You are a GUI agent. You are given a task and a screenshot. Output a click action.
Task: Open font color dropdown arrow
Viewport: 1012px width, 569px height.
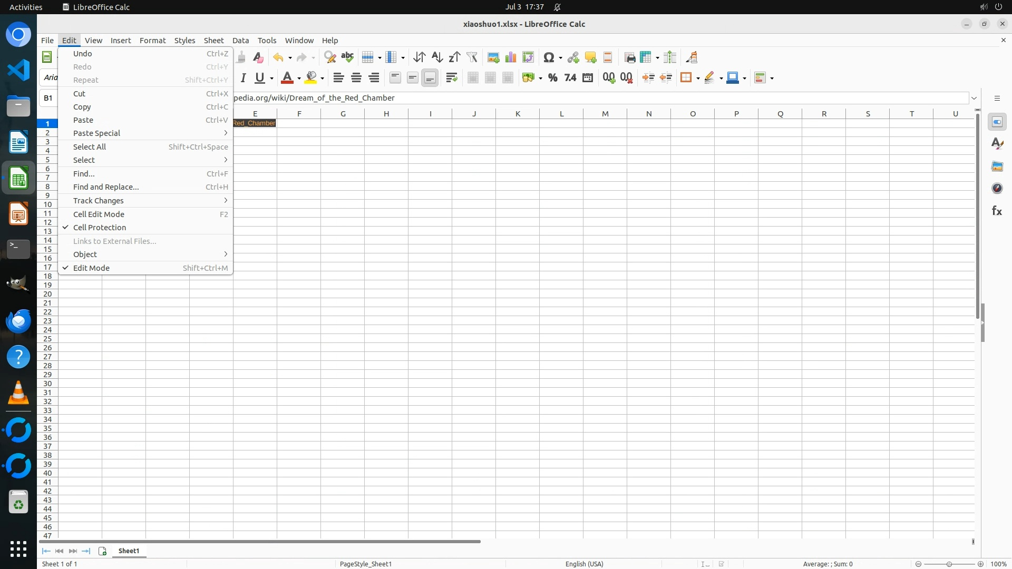(299, 79)
